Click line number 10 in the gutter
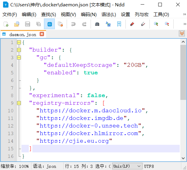Image resolution: width=187 pixels, height=170 pixels. 11,110
